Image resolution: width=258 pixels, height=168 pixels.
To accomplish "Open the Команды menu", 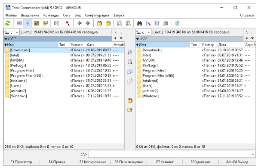I will (x=51, y=16).
